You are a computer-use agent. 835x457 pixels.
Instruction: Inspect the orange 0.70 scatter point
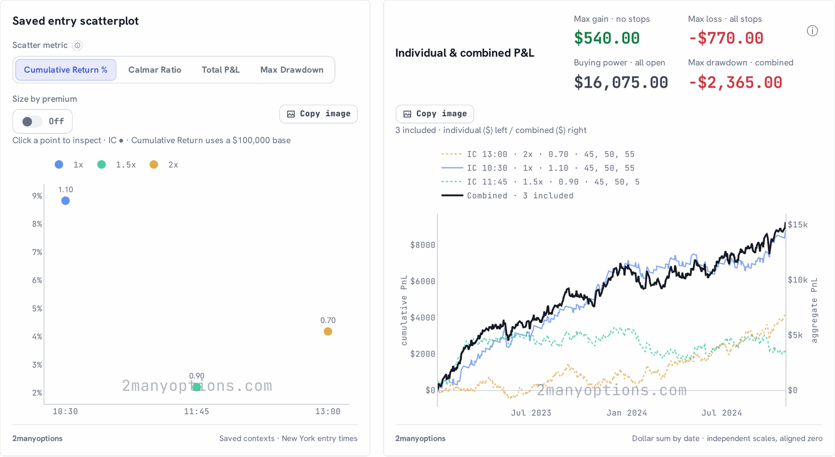[x=328, y=331]
